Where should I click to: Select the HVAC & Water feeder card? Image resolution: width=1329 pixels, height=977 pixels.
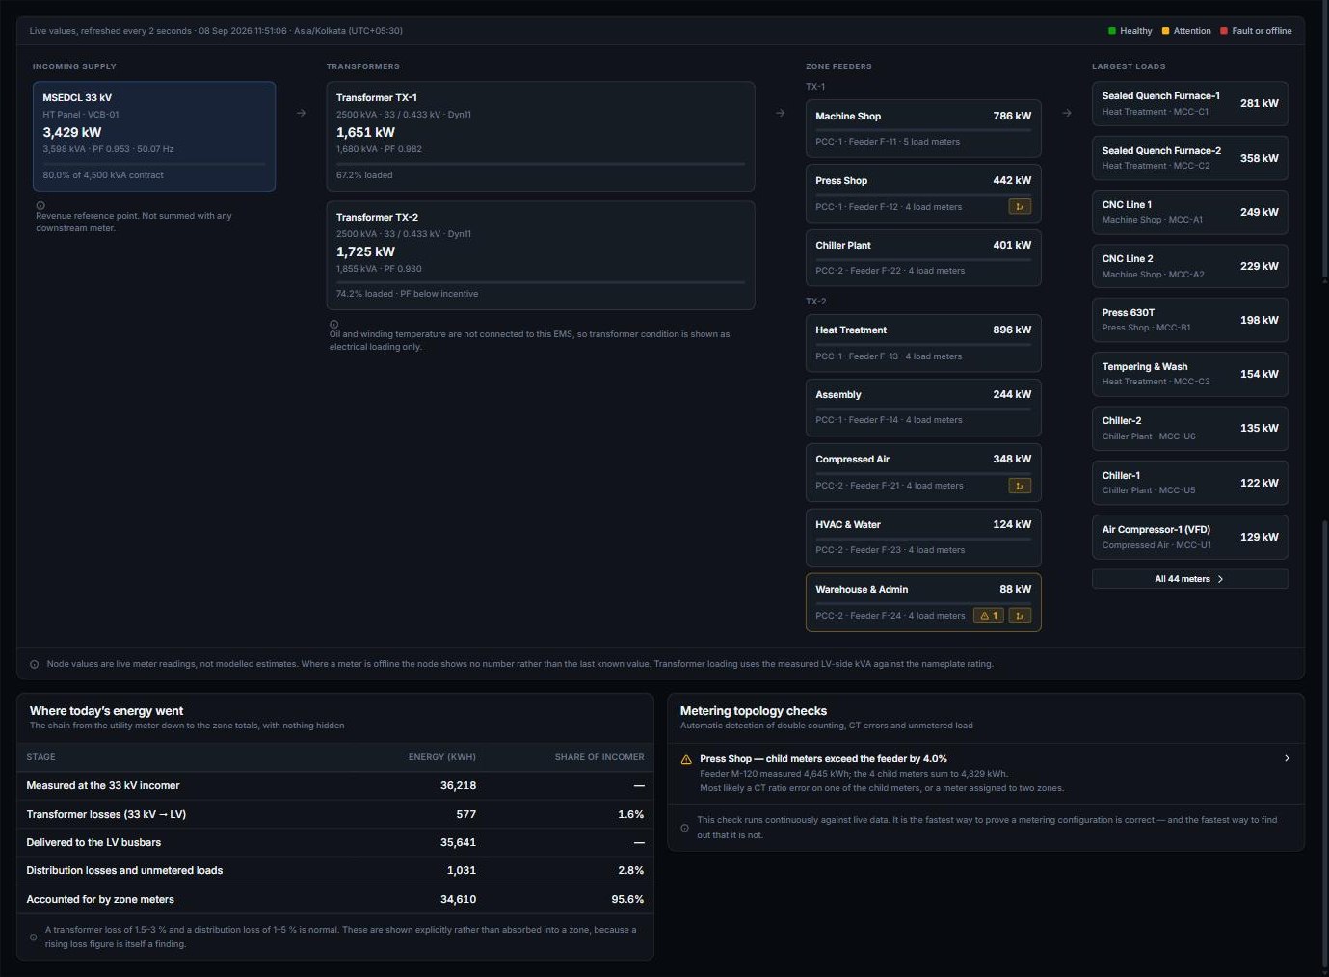click(x=923, y=538)
